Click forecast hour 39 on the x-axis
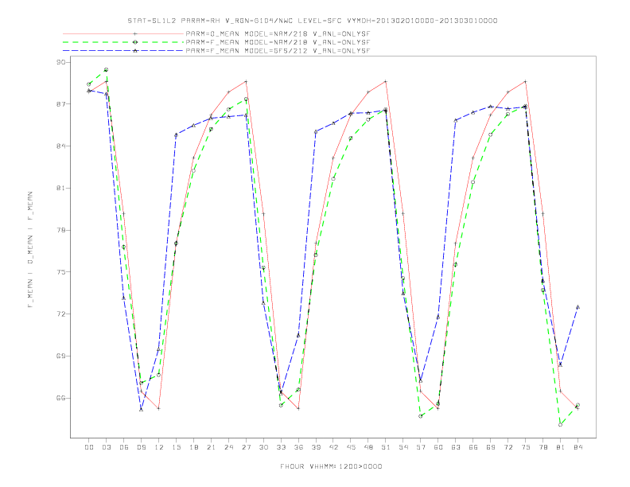The image size is (630, 487). click(x=316, y=447)
